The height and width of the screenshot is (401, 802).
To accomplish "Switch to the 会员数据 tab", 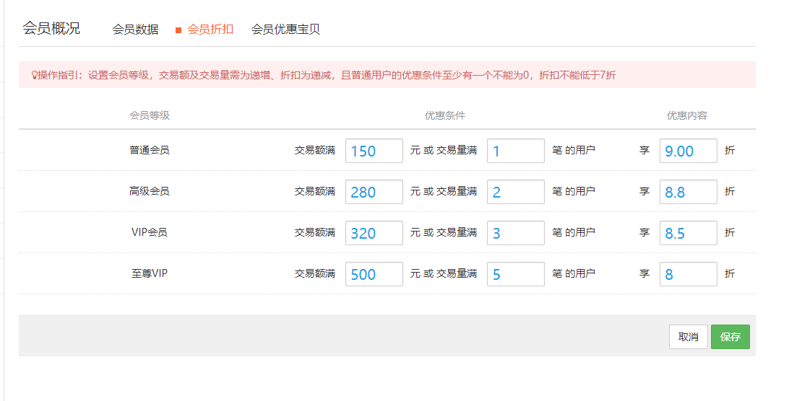I will click(135, 30).
